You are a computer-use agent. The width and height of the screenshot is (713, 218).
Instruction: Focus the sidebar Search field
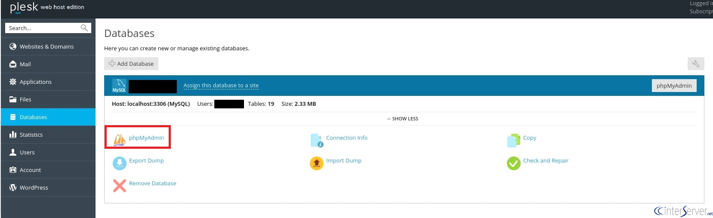48,28
